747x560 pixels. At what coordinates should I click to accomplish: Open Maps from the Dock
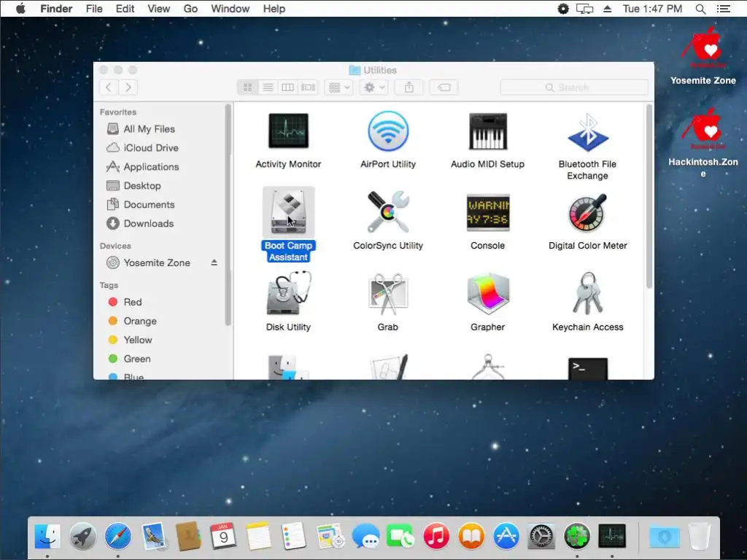[330, 536]
